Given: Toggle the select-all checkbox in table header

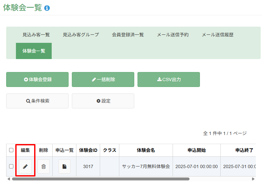Looking at the screenshot, I should [x=11, y=150].
